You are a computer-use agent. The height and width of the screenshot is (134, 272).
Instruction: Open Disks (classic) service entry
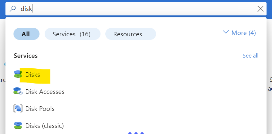(45, 126)
